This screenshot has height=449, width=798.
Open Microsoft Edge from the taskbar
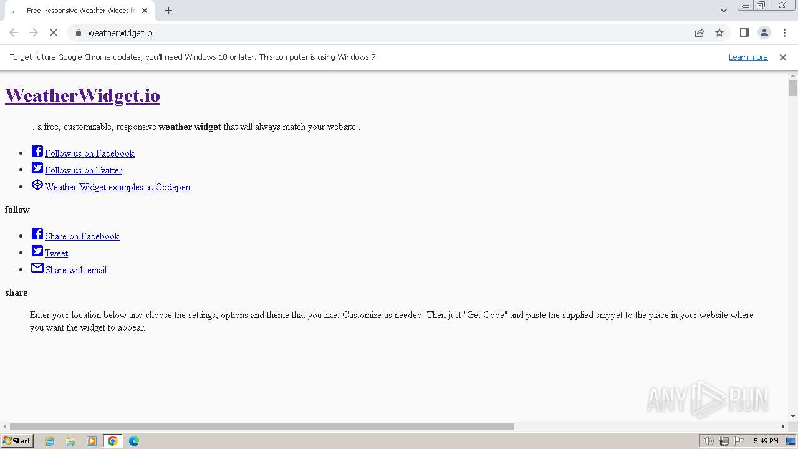click(x=134, y=441)
